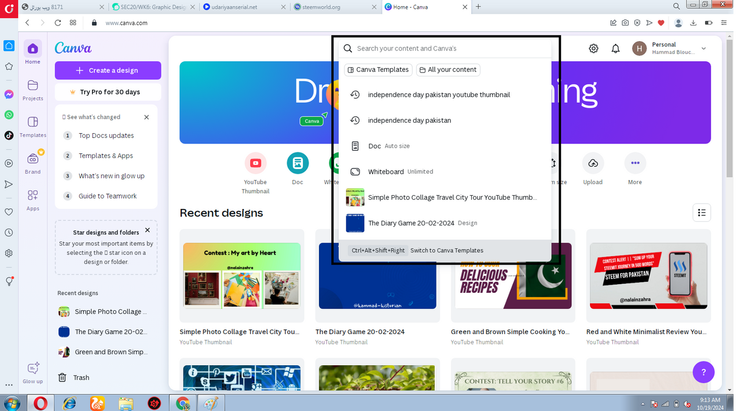Open the Templates section in Canva's sidebar
The image size is (741, 411).
pyautogui.click(x=32, y=126)
